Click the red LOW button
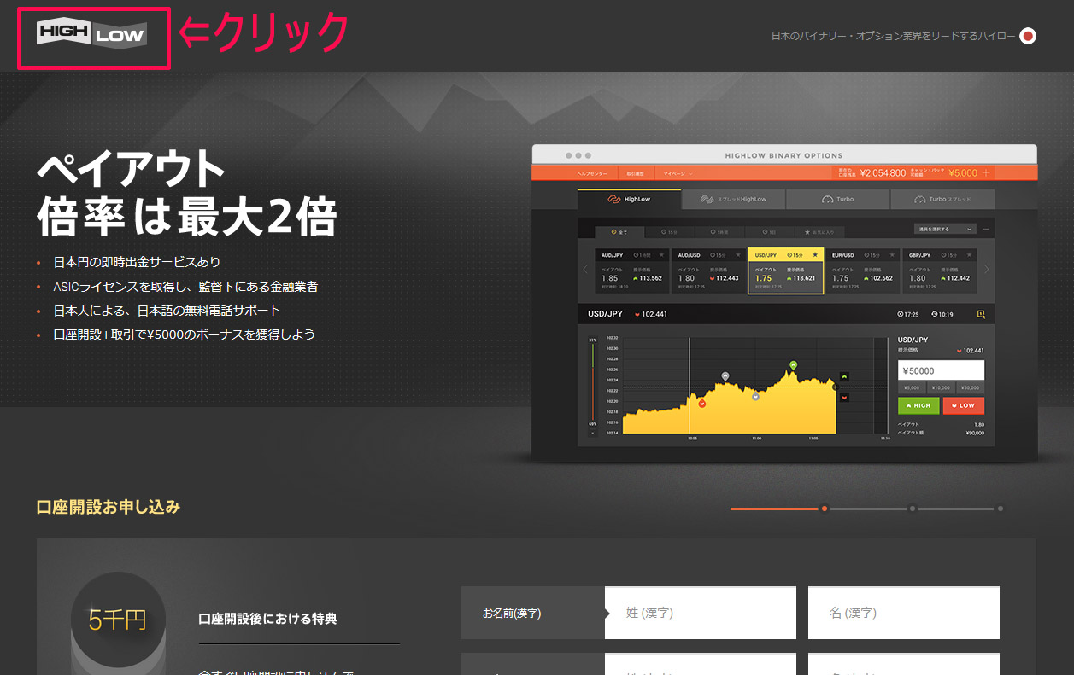This screenshot has height=675, width=1074. 964,405
